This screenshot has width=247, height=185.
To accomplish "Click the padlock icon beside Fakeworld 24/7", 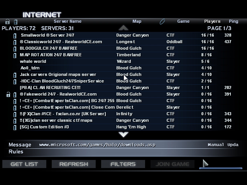I will (x=7, y=94).
